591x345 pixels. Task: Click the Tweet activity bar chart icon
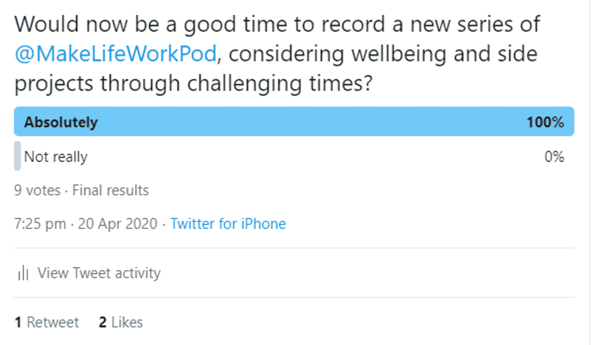(23, 273)
